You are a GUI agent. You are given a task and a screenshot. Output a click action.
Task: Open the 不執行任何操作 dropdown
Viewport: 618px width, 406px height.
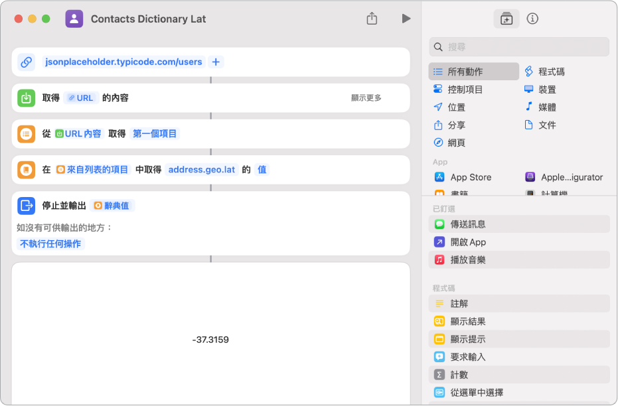[x=50, y=243]
